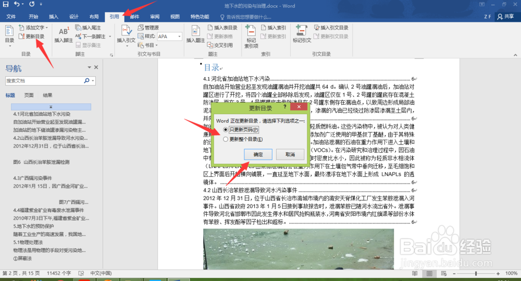Open the 目录 (Table of Contents) button
Screen dimensions: 521x281
point(9,36)
